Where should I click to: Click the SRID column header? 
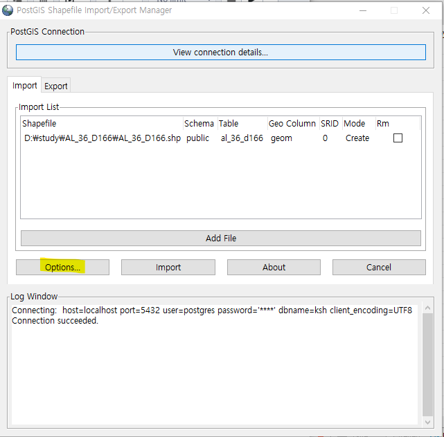coord(330,124)
